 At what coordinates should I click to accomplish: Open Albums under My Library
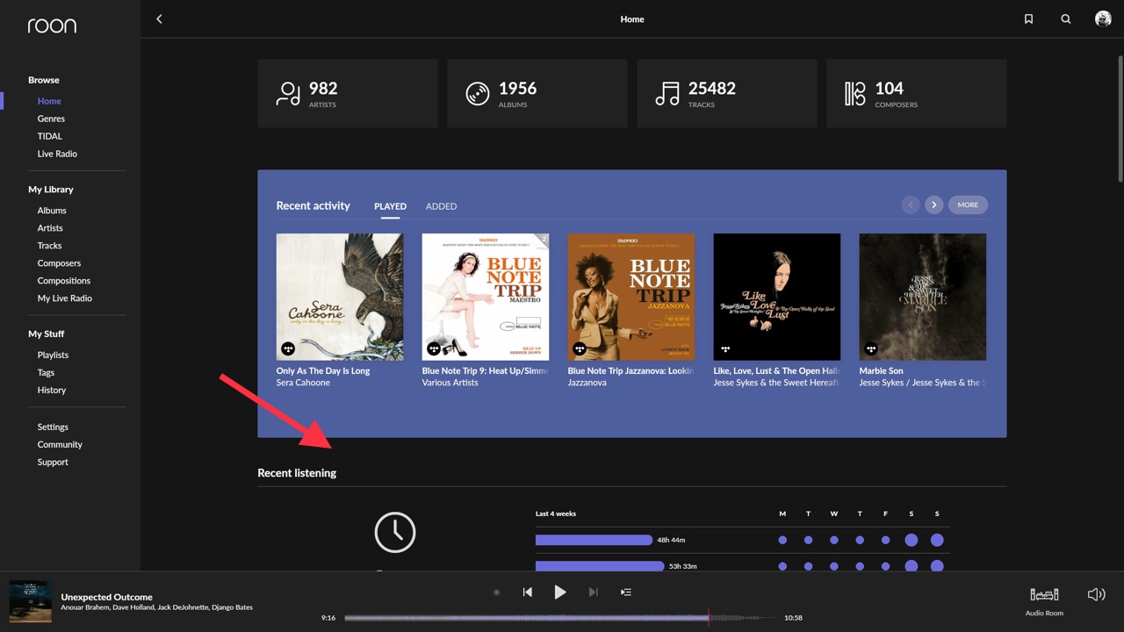[x=52, y=211]
